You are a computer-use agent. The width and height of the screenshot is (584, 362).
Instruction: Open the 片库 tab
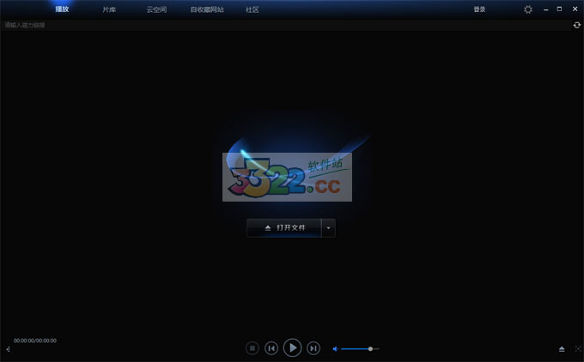pos(109,9)
